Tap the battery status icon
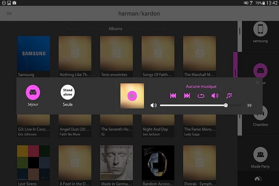The image size is (279, 186). [x=264, y=3]
